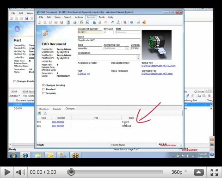Switch to the Structure tab

(x=43, y=109)
